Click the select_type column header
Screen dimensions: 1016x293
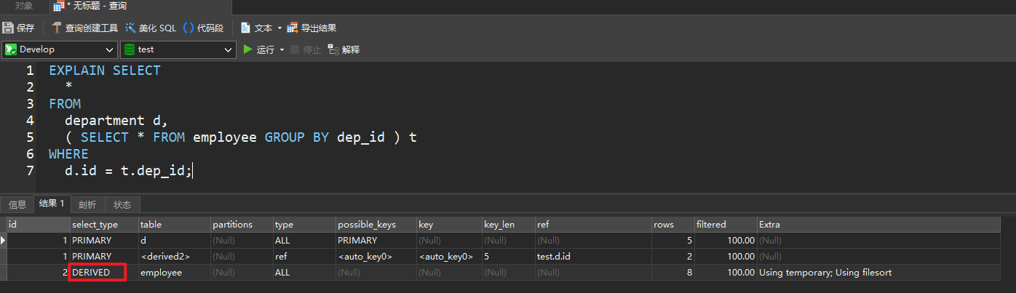[x=95, y=225]
